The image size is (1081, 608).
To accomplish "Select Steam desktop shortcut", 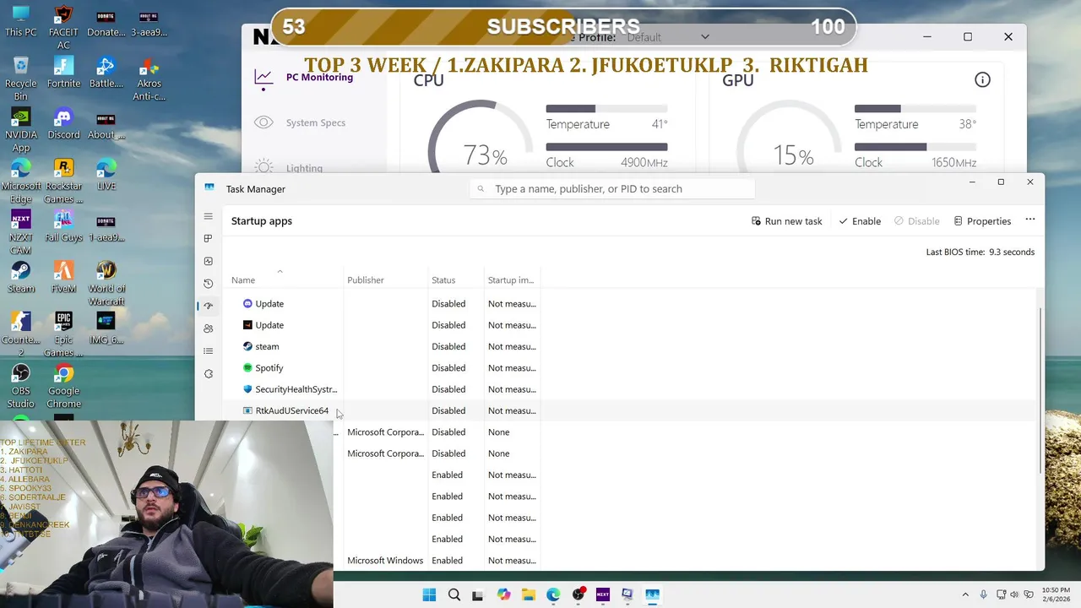I will pos(21,277).
